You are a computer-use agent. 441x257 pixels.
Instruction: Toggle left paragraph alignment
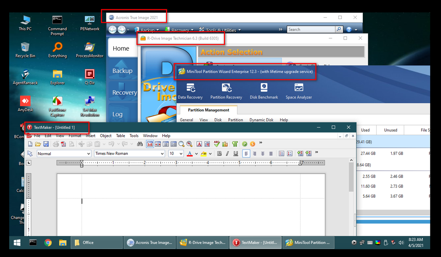246,154
